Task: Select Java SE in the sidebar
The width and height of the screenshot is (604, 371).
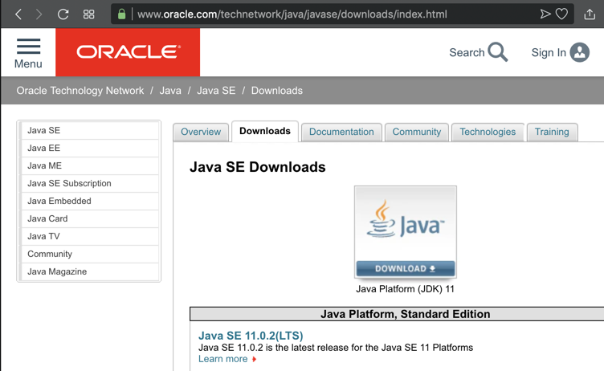Action: 89,130
